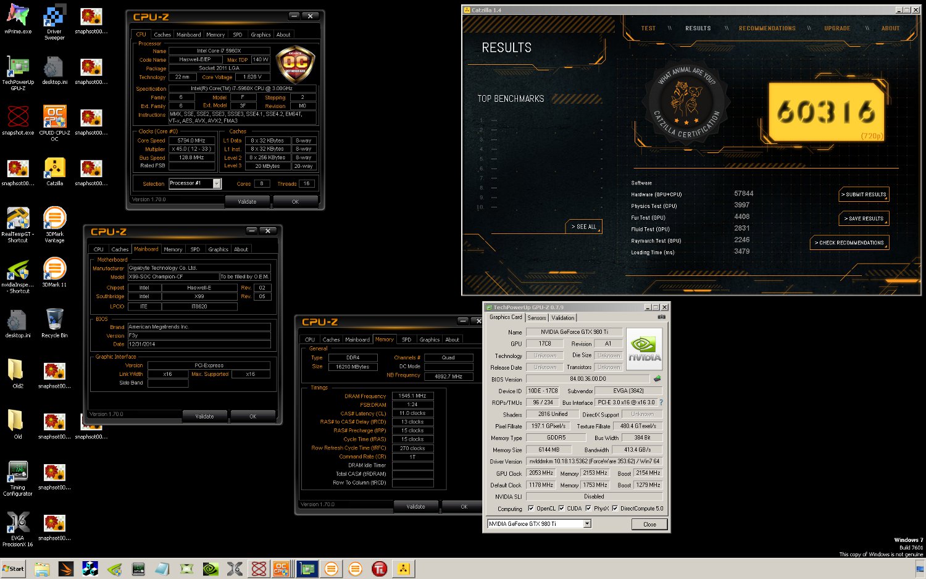The width and height of the screenshot is (926, 579).
Task: Click the 3DMark orange icon in the taskbar
Action: (331, 569)
